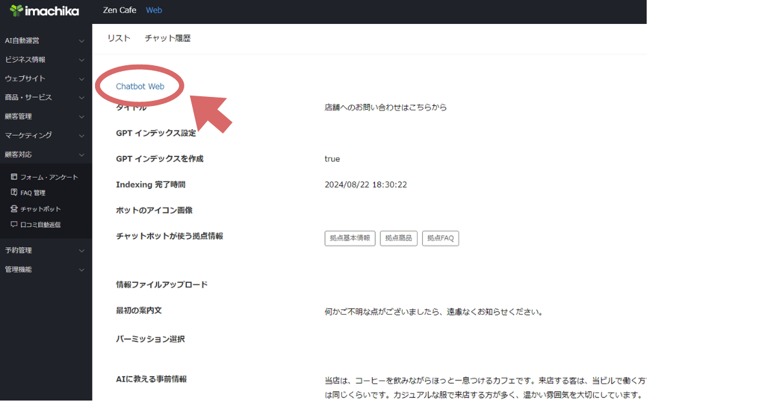The image size is (776, 407).
Task: Click the チャットボットが使う拠点情報 label
Action: click(169, 236)
